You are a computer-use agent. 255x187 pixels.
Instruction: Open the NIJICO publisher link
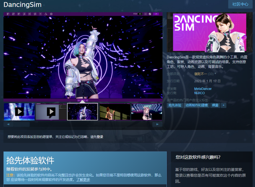point(200,93)
